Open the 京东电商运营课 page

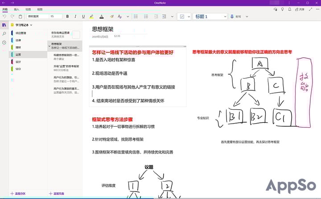65,35
